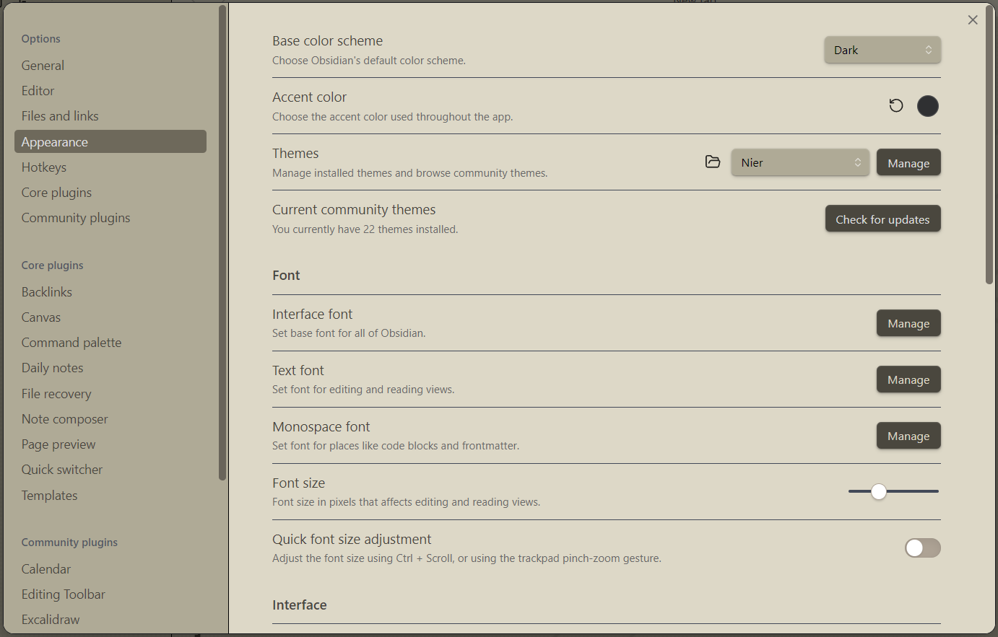Click the settings content scrollbar
Viewport: 998px width, 637px height.
(989, 144)
